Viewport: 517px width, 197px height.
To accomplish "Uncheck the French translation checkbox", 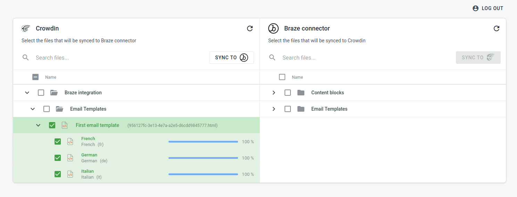I will point(58,142).
